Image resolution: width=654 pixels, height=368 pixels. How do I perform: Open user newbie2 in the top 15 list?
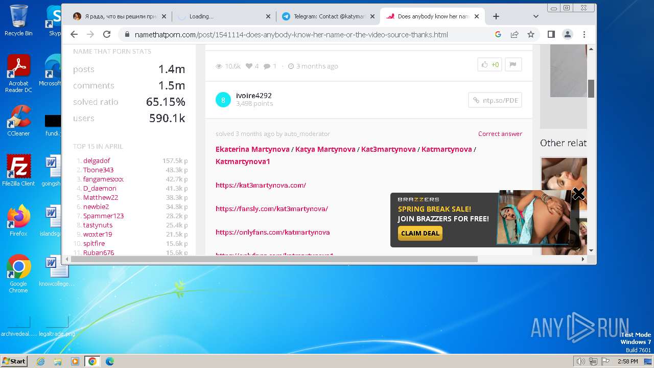(96, 206)
